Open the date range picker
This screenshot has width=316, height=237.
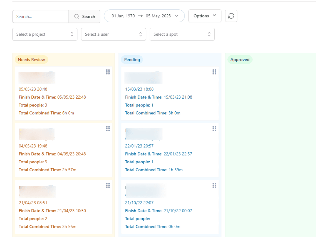pyautogui.click(x=144, y=16)
